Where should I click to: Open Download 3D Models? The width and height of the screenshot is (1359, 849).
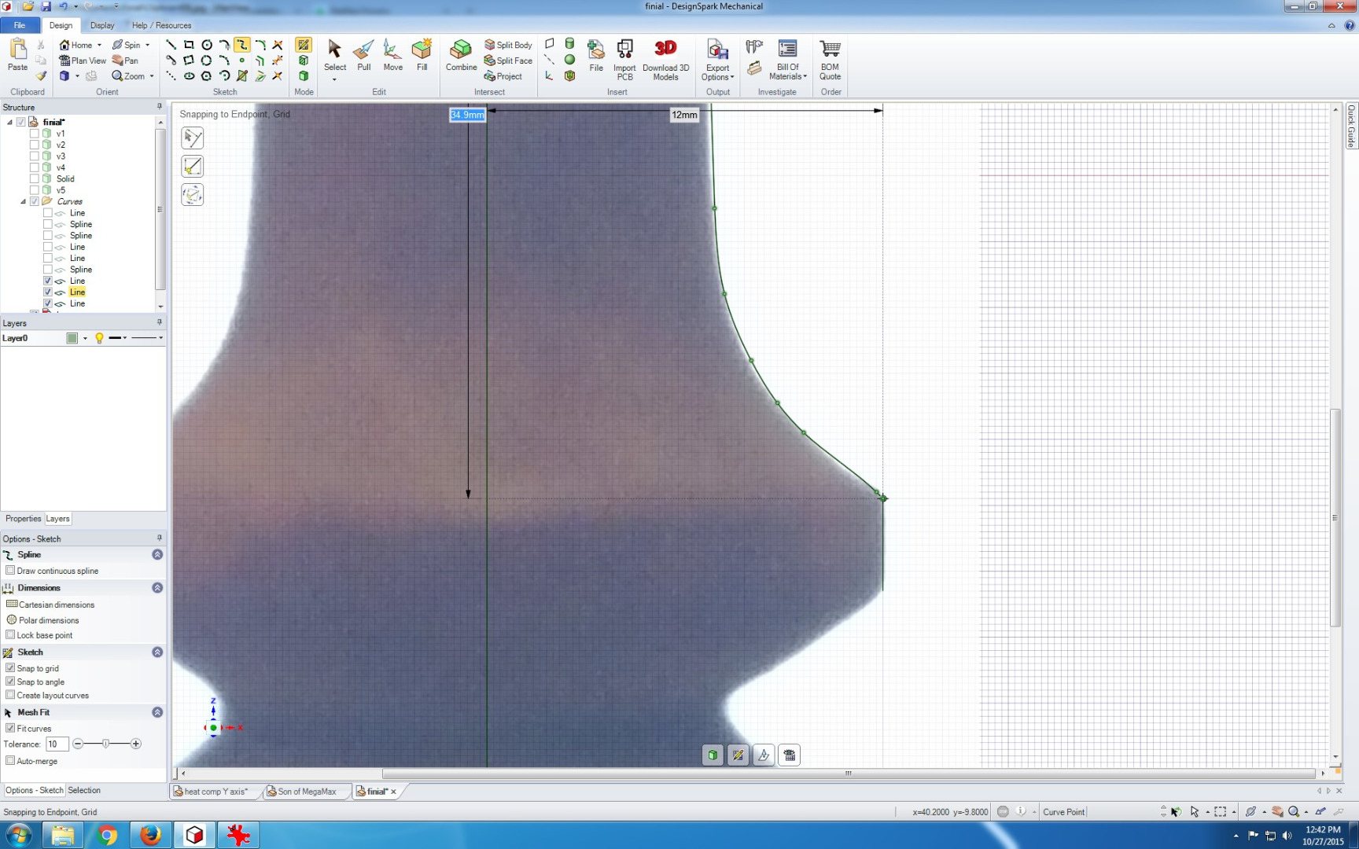[665, 60]
